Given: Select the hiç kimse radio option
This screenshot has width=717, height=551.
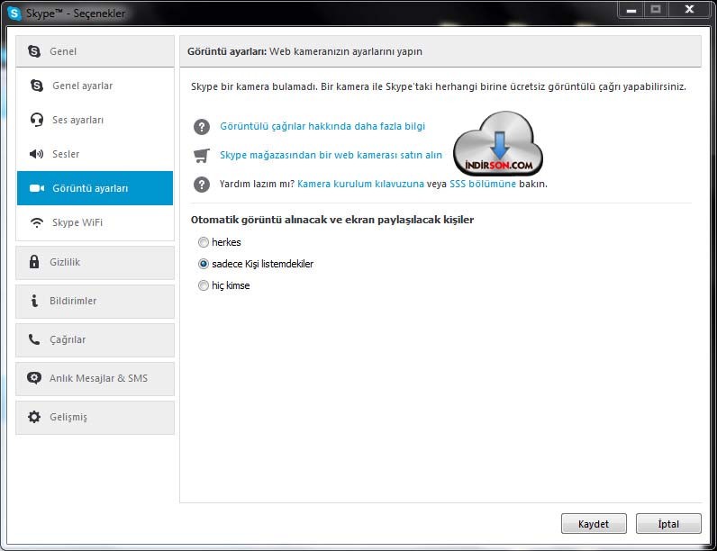Looking at the screenshot, I should (204, 285).
